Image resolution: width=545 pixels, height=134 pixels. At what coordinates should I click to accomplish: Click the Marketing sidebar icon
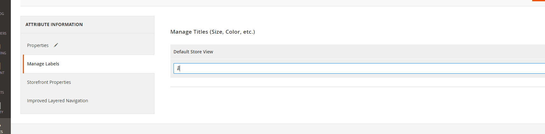0,46
